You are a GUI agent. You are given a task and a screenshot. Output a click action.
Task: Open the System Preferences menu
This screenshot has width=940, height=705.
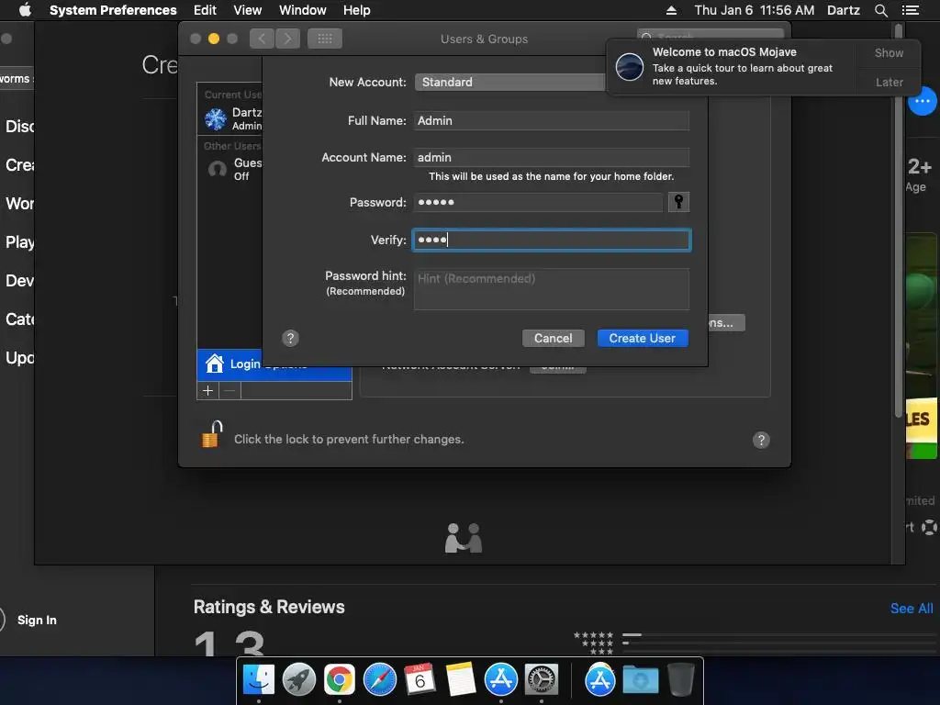[x=113, y=10]
